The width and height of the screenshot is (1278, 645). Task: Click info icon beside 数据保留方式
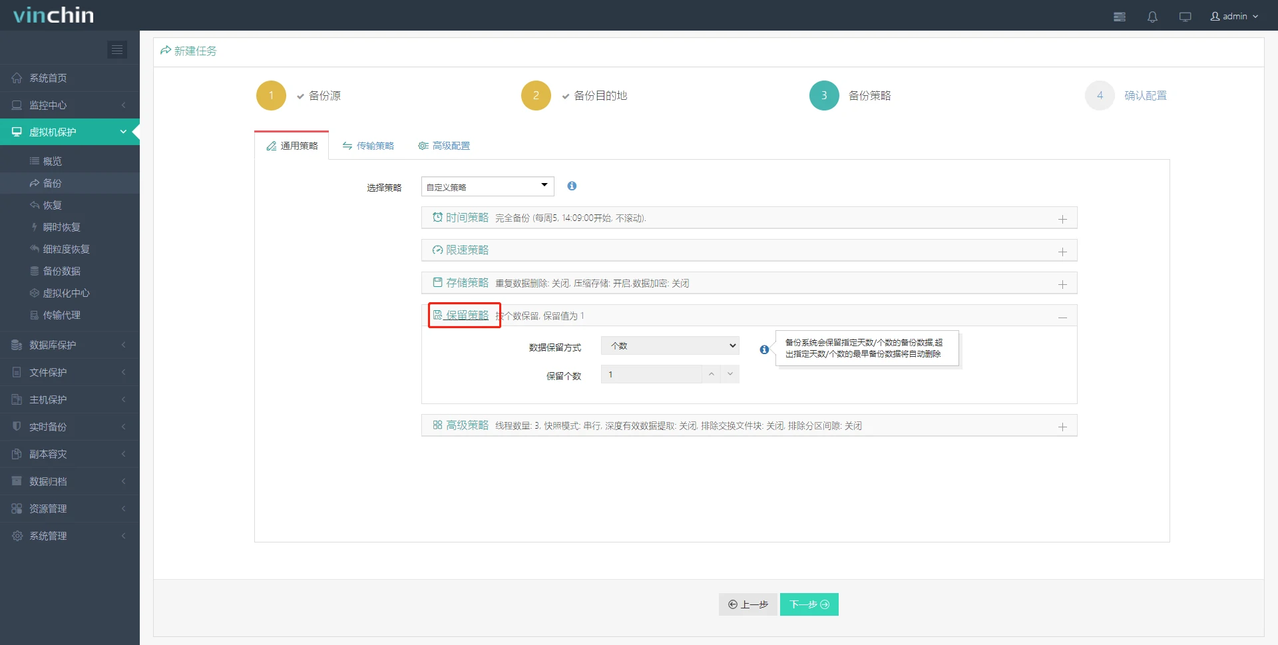pyautogui.click(x=764, y=349)
